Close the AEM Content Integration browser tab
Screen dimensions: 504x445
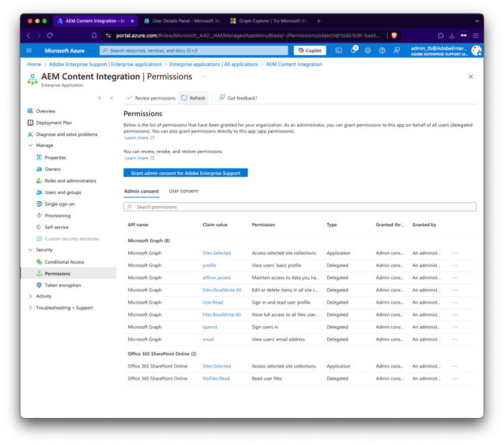click(x=132, y=21)
